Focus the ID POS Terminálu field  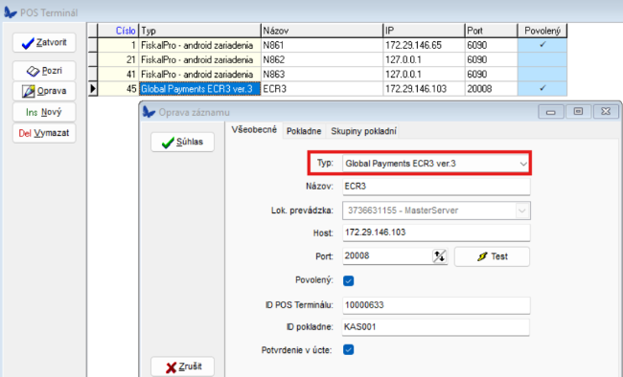[436, 305]
